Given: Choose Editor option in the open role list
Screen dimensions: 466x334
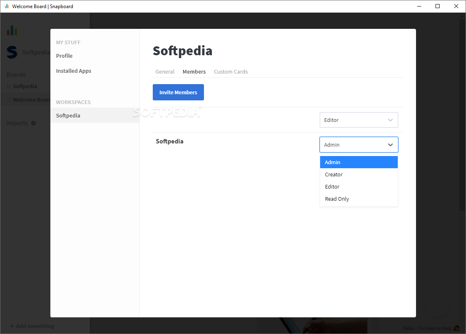Looking at the screenshot, I should pyautogui.click(x=359, y=187).
